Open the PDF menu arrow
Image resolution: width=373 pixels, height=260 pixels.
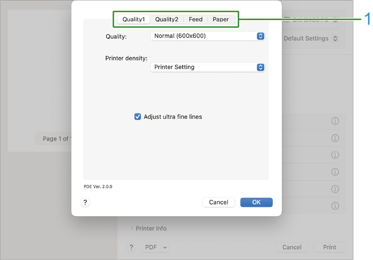pyautogui.click(x=165, y=247)
